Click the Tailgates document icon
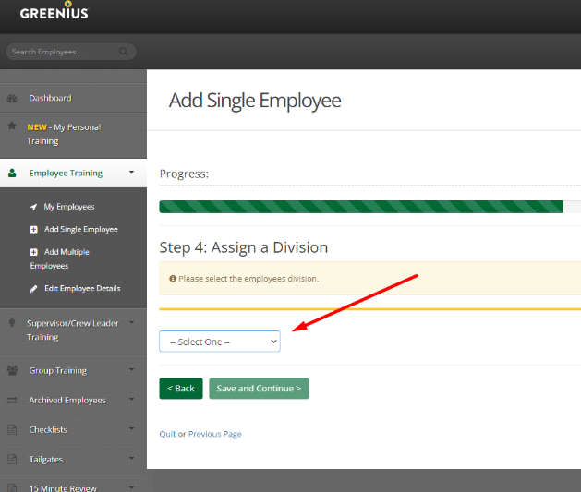The width and height of the screenshot is (581, 492). tap(12, 460)
